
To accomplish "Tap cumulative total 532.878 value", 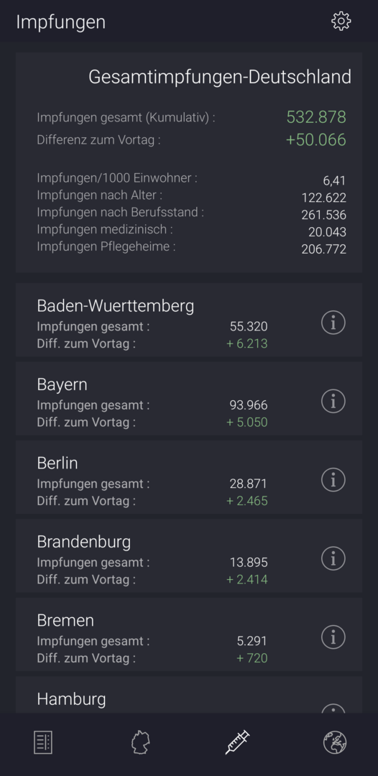I will (316, 117).
